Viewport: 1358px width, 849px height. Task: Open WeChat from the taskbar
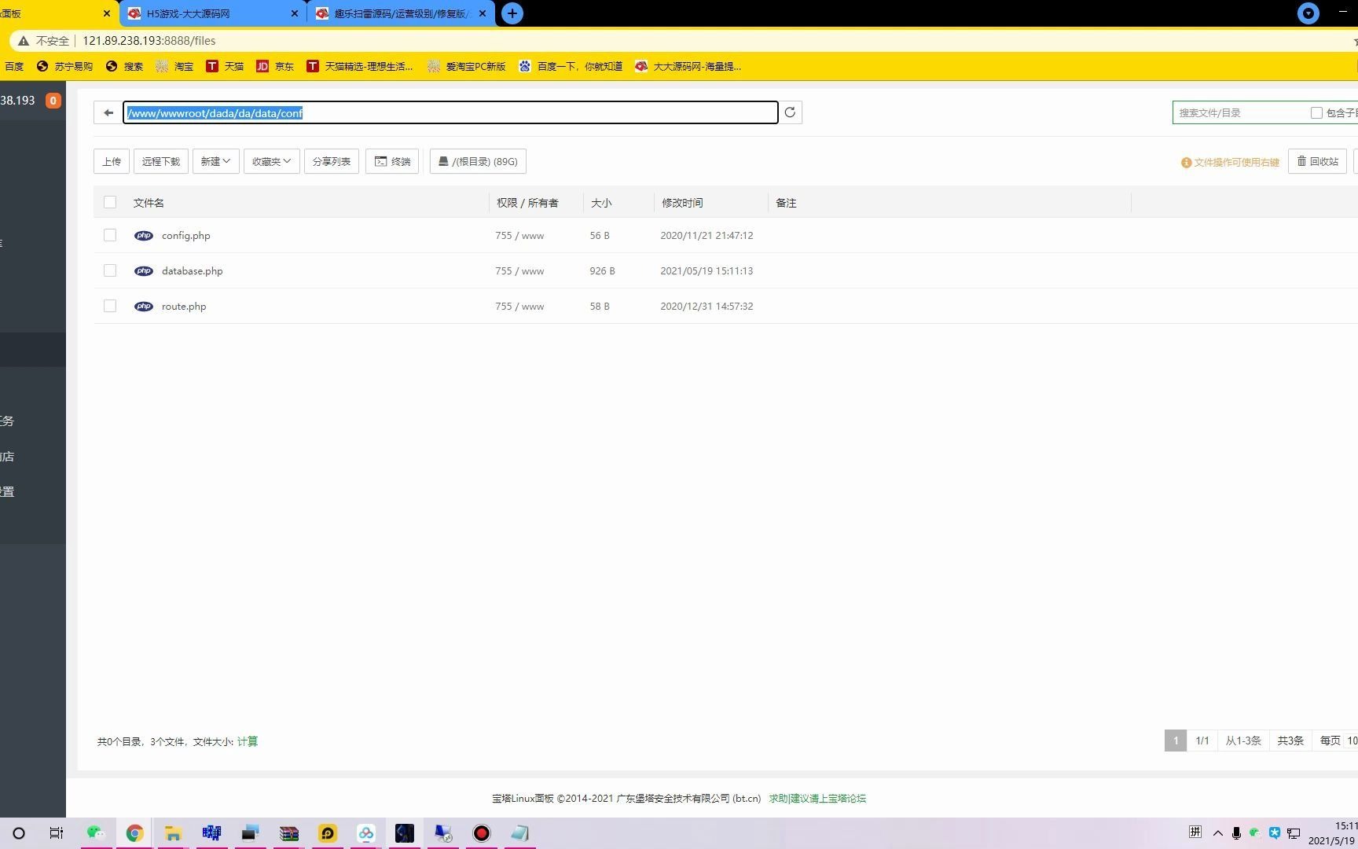click(x=96, y=833)
